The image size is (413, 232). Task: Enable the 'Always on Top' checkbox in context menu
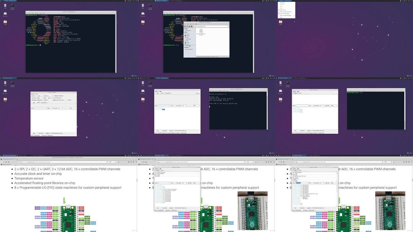279,10
